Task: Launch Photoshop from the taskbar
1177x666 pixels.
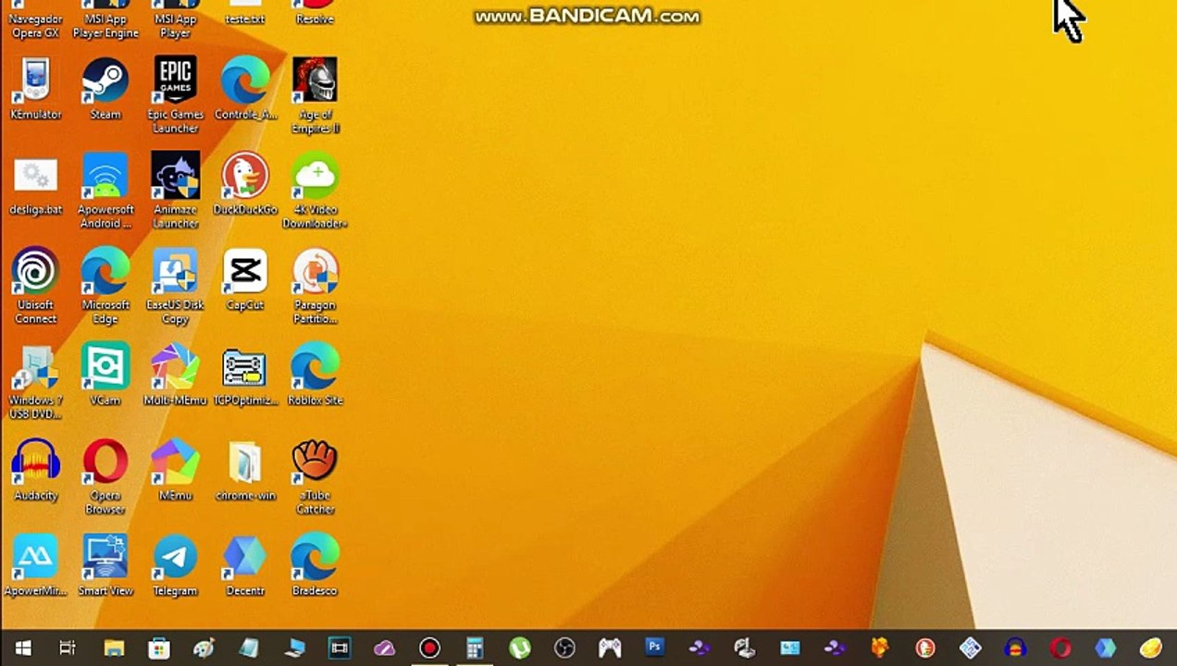Action: pos(655,648)
